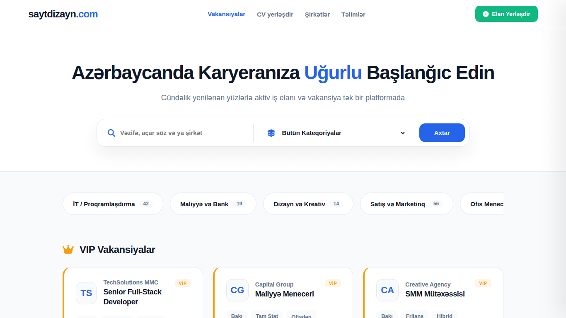Open the Təlimlər nav item
This screenshot has height=318, width=566.
point(353,14)
